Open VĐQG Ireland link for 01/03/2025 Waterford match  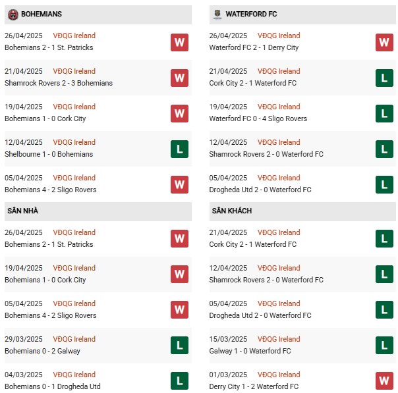point(279,375)
